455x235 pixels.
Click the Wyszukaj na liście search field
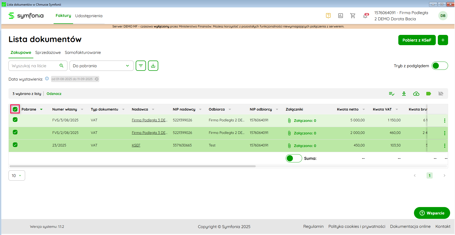pyautogui.click(x=35, y=66)
